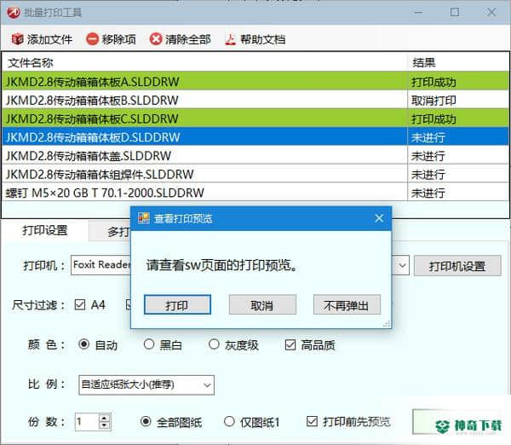Click the 不再弹出 button
The width and height of the screenshot is (511, 445).
(347, 305)
